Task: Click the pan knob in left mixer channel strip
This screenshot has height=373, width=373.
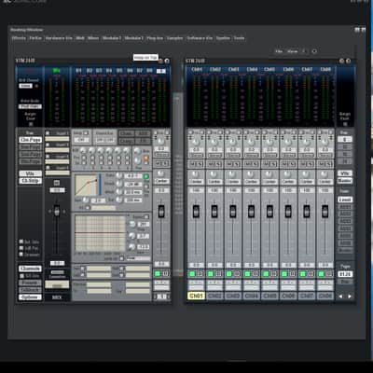Action: [x=160, y=173]
